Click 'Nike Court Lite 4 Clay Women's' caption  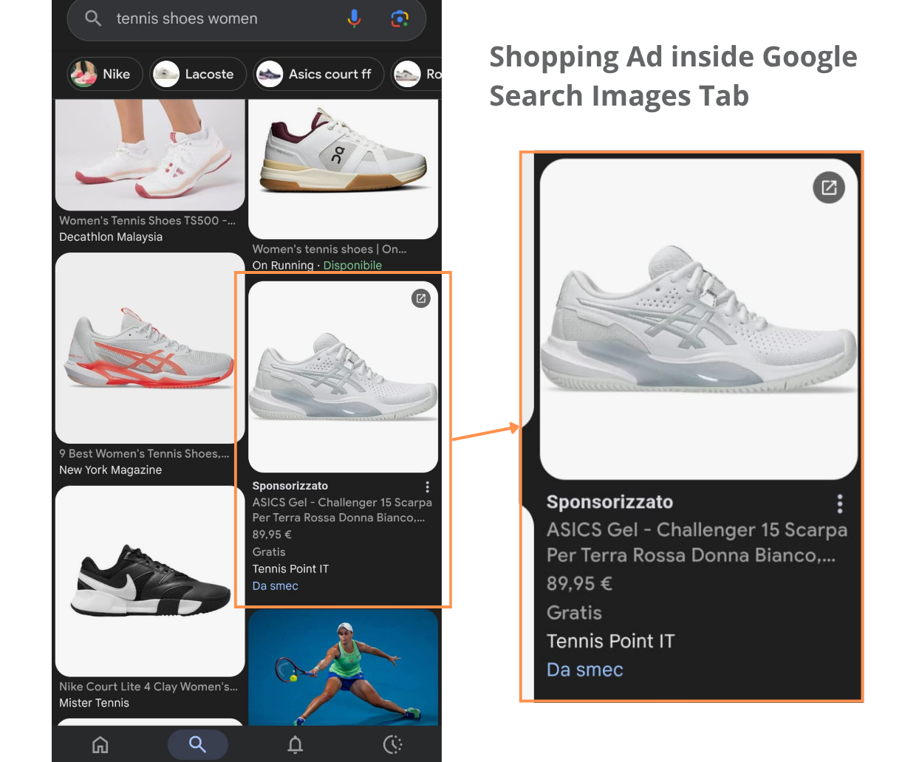(x=148, y=687)
